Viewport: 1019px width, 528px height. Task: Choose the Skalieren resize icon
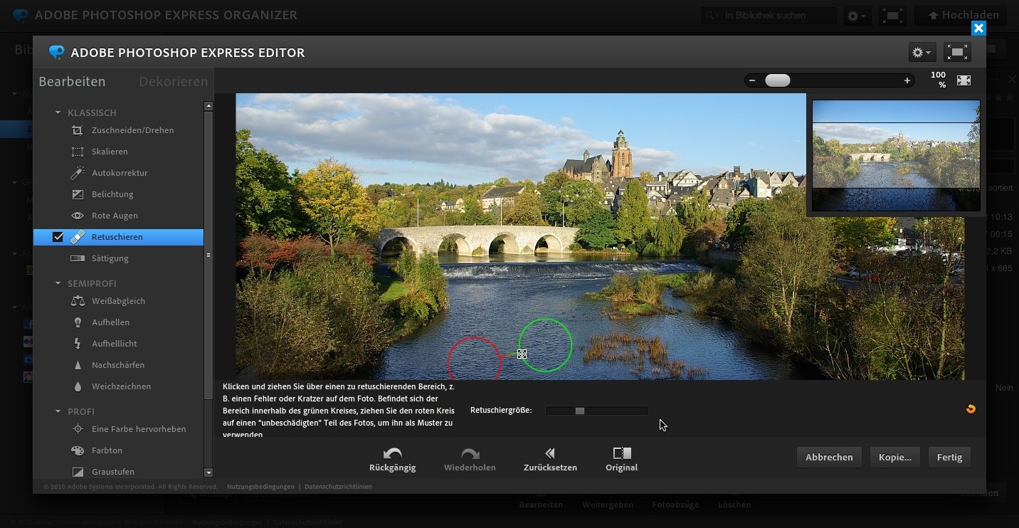coord(78,152)
